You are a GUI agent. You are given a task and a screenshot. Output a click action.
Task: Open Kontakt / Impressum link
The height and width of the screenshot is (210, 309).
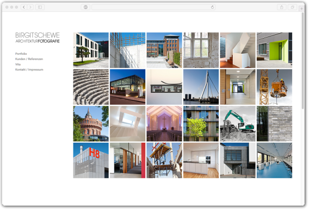tap(29, 69)
